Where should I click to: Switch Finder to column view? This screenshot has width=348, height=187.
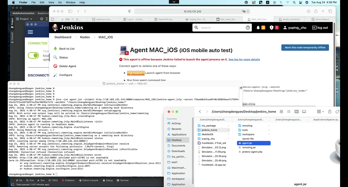pyautogui.click(x=297, y=112)
